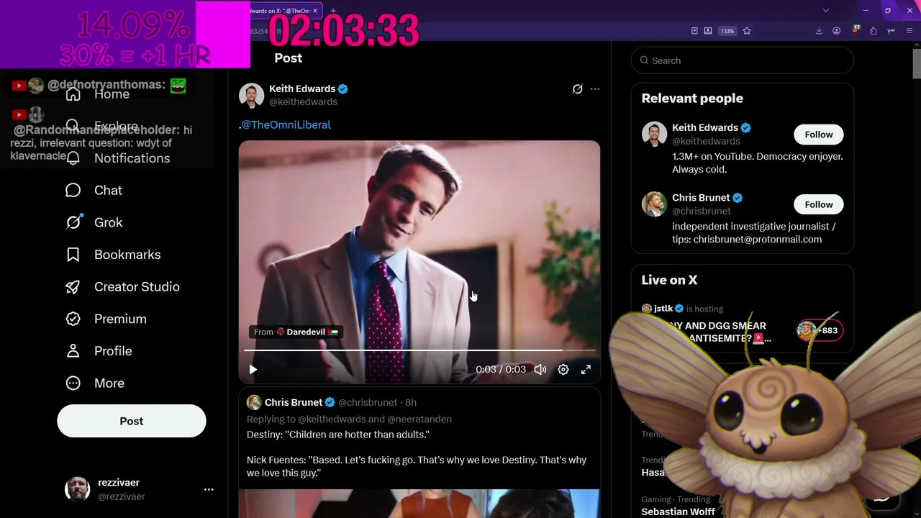Click the Grok icon on Keith Edwards' post
Image resolution: width=921 pixels, height=518 pixels.
(x=577, y=89)
